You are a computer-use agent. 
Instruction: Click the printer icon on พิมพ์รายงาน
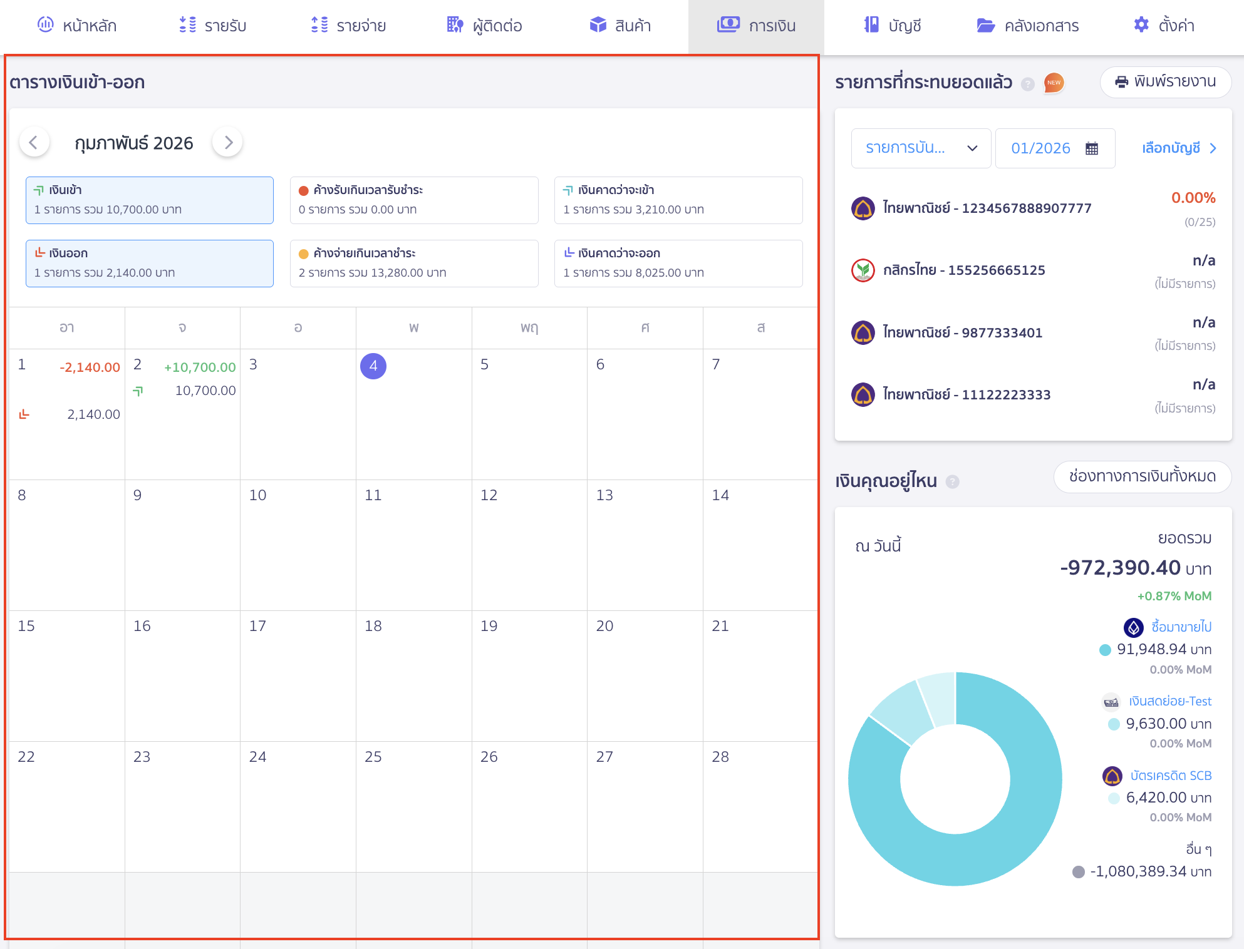1122,82
